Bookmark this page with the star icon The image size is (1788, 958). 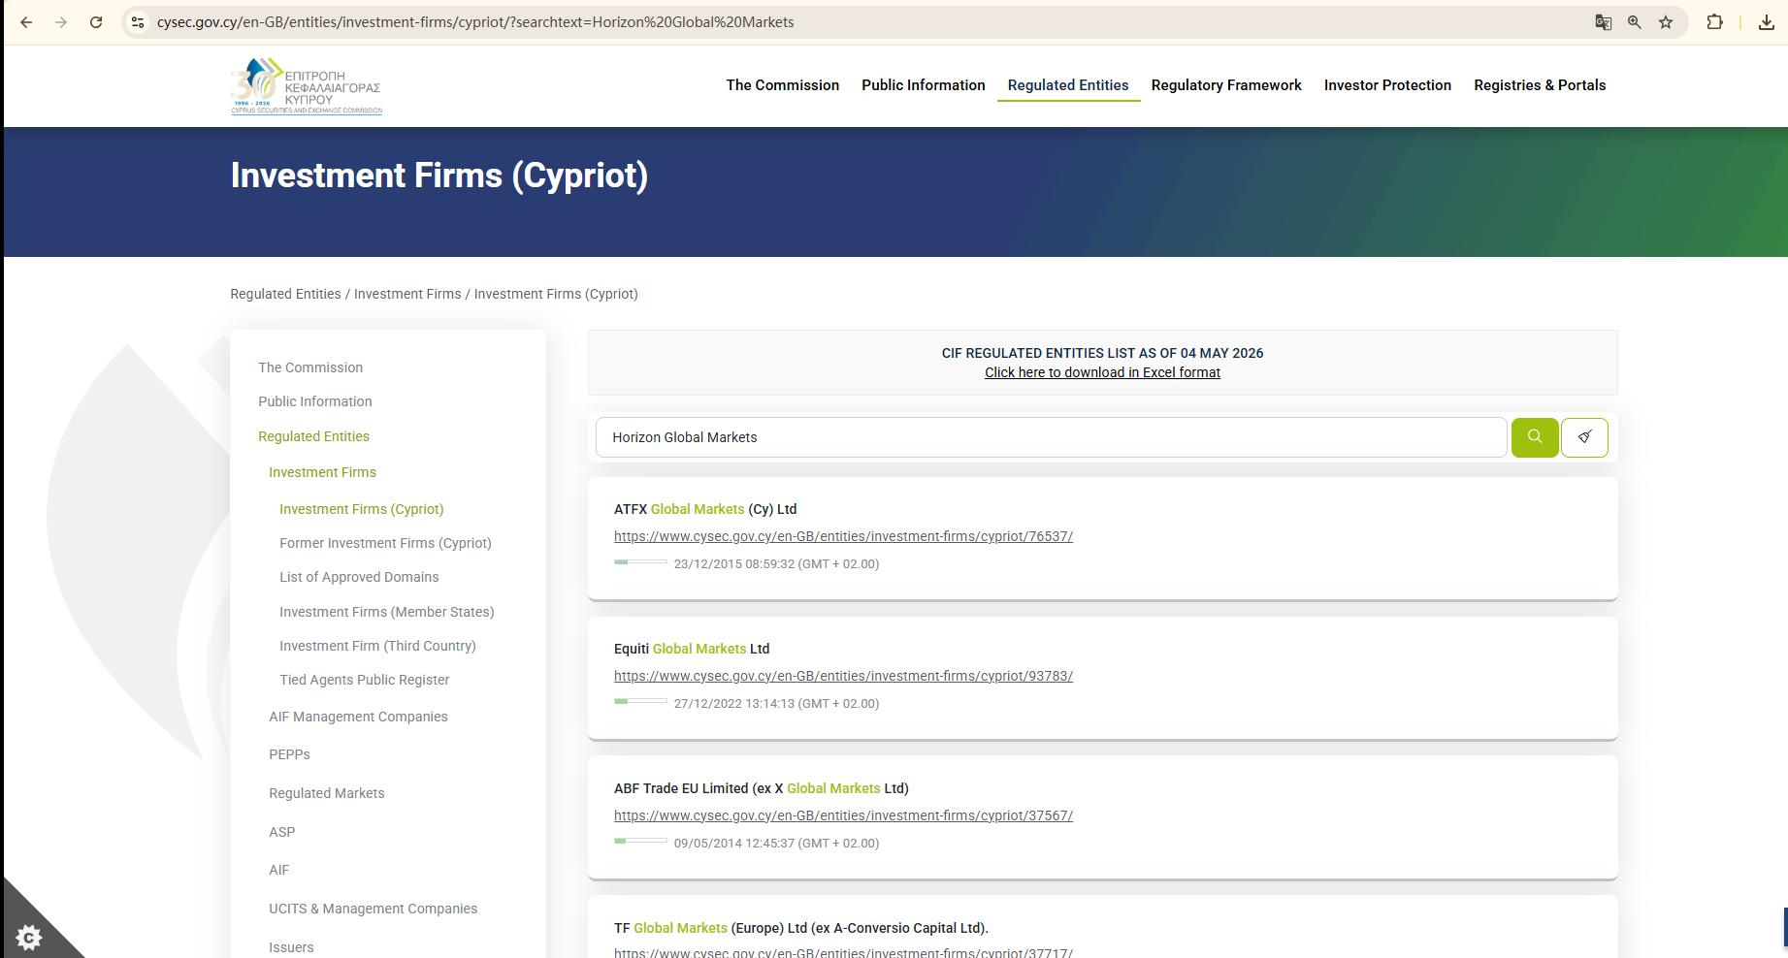pos(1666,22)
